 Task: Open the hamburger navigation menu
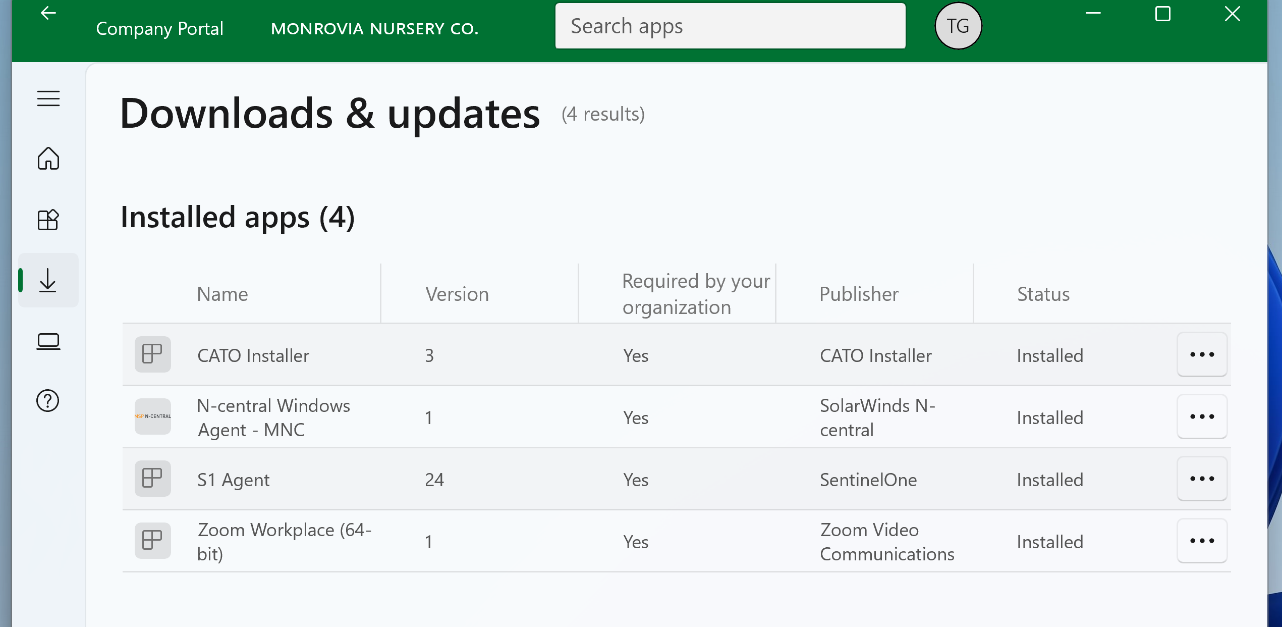coord(48,98)
